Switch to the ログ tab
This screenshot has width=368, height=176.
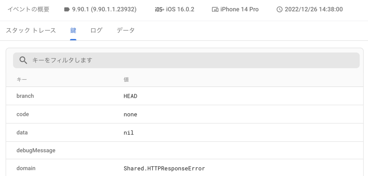(96, 30)
